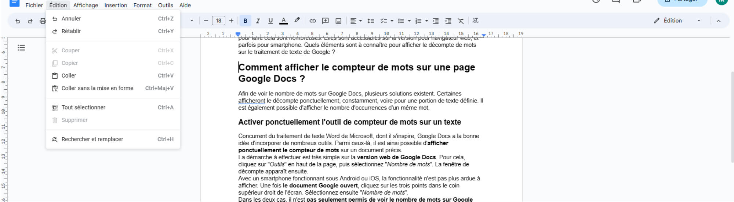Open line and paragraph spacing
This screenshot has height=202, width=734.
[371, 21]
